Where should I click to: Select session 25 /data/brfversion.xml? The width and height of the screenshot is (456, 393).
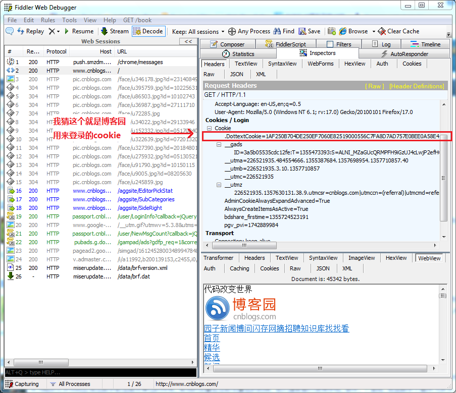point(101,268)
